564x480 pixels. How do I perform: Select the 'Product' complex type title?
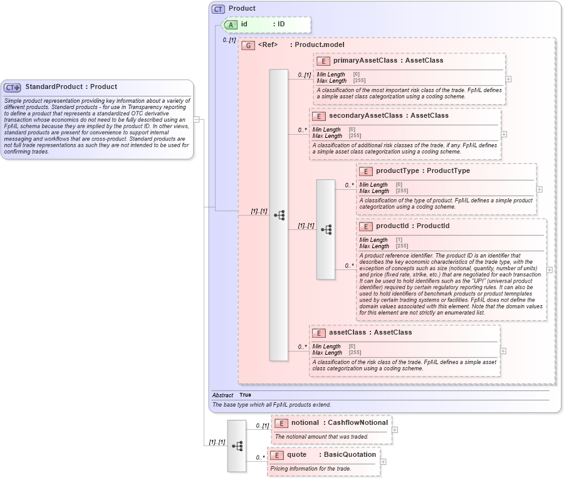point(242,8)
